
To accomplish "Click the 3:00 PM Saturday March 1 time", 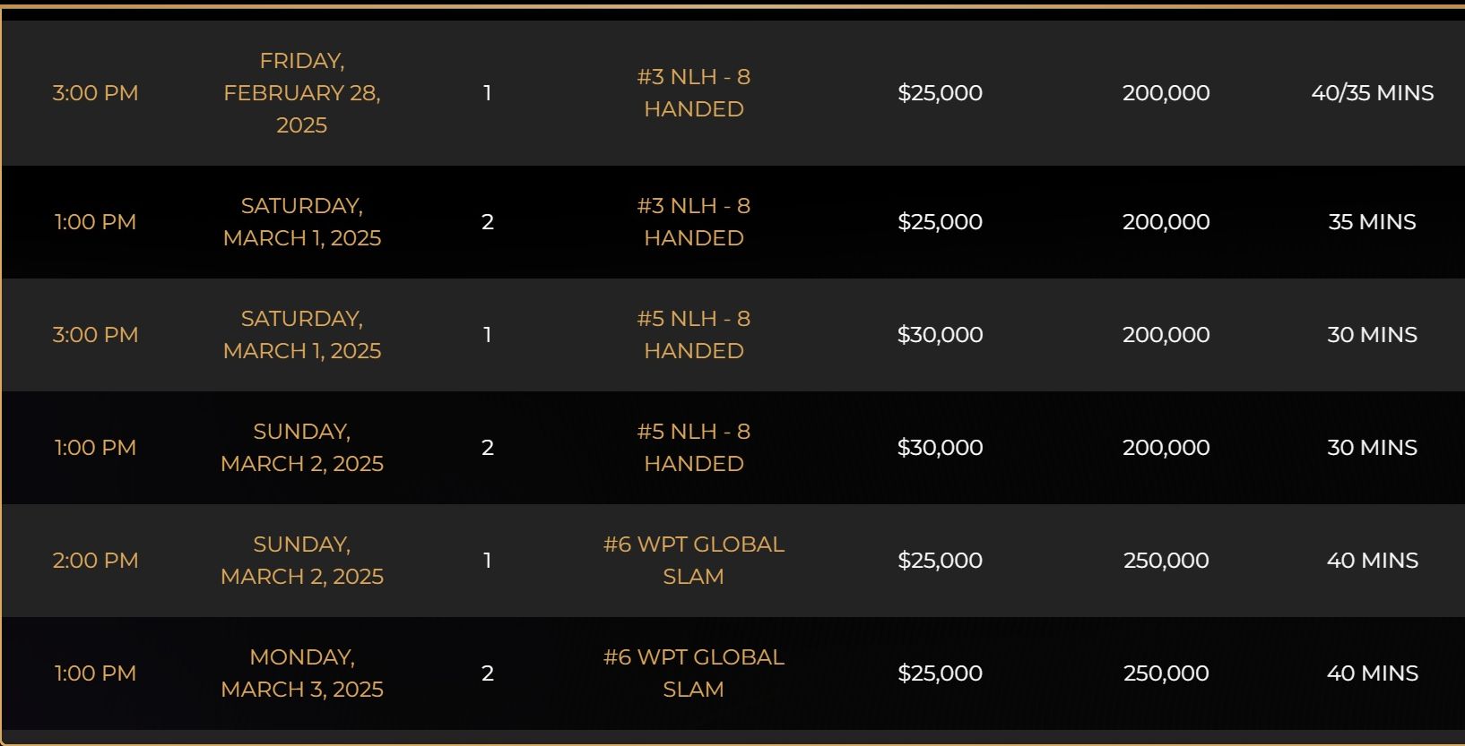I will tap(95, 335).
